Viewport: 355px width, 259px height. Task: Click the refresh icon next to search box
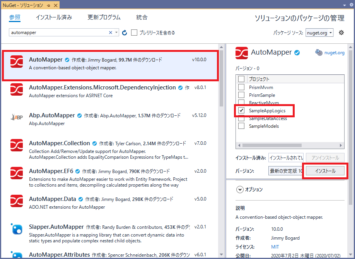tap(125, 33)
